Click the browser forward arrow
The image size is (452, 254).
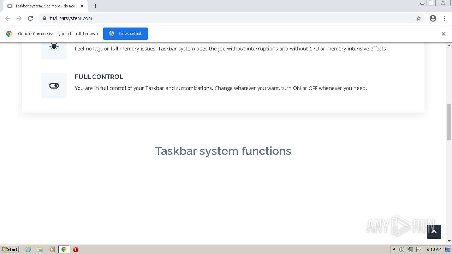click(19, 18)
